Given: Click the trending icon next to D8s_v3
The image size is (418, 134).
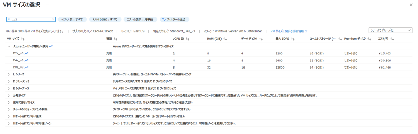Looking at the screenshot, I should pyautogui.click(x=26, y=67).
